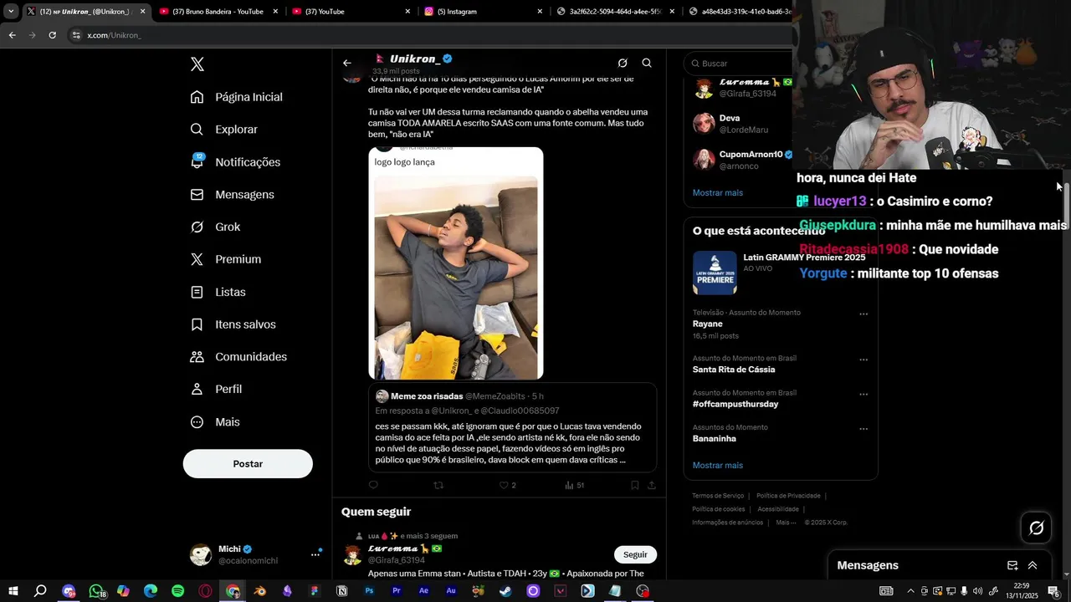The height and width of the screenshot is (602, 1071).
Task: Switch to the Instagram tab
Action: click(x=484, y=12)
